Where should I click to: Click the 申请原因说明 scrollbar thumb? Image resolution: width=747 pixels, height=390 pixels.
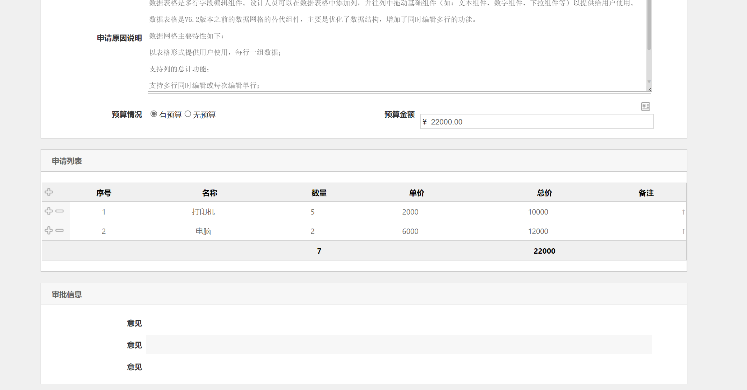649,25
